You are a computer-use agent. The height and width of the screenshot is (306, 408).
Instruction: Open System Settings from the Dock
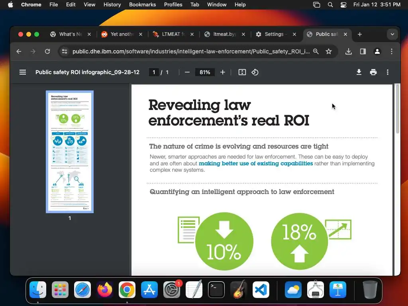click(x=172, y=290)
